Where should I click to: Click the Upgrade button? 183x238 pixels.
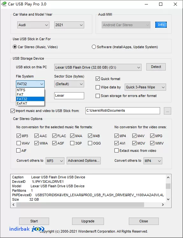[x=88, y=221]
